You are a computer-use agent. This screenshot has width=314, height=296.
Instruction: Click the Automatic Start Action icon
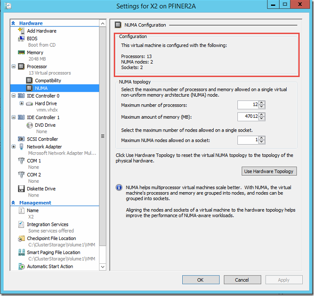point(21,266)
